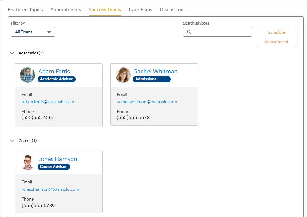The image size is (307, 217).
Task: Collapse the Career section chevron
Action: [12, 141]
